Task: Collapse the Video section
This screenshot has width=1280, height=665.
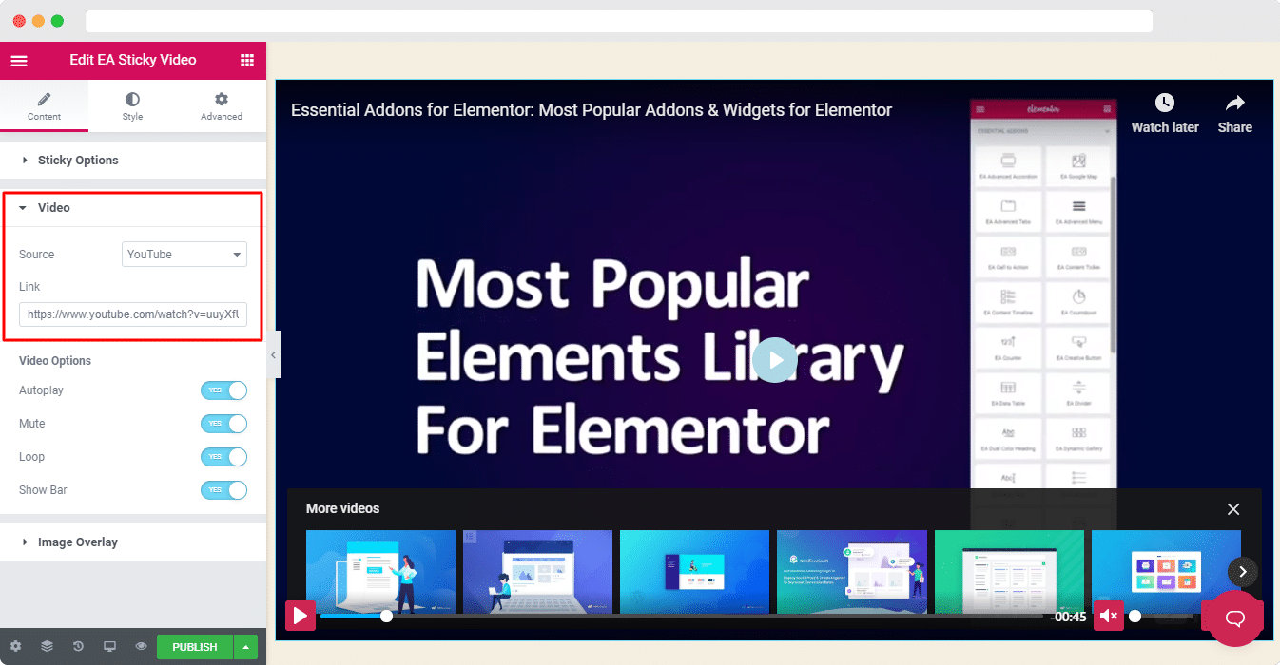Action: (133, 208)
